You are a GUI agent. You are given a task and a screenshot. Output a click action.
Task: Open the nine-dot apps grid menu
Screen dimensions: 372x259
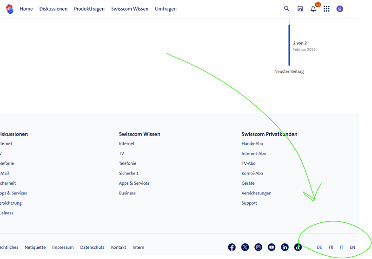(326, 9)
